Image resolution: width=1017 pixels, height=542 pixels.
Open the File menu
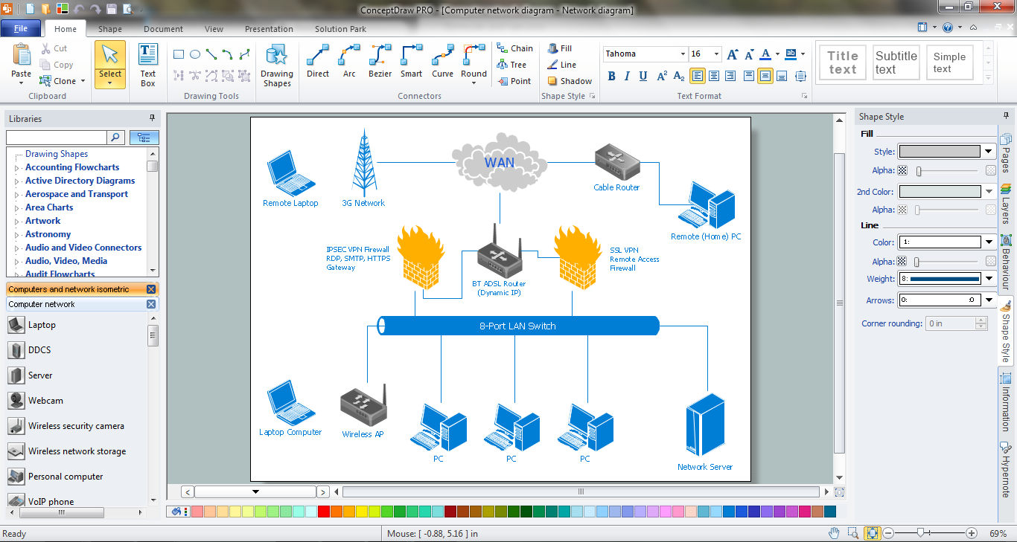point(21,28)
